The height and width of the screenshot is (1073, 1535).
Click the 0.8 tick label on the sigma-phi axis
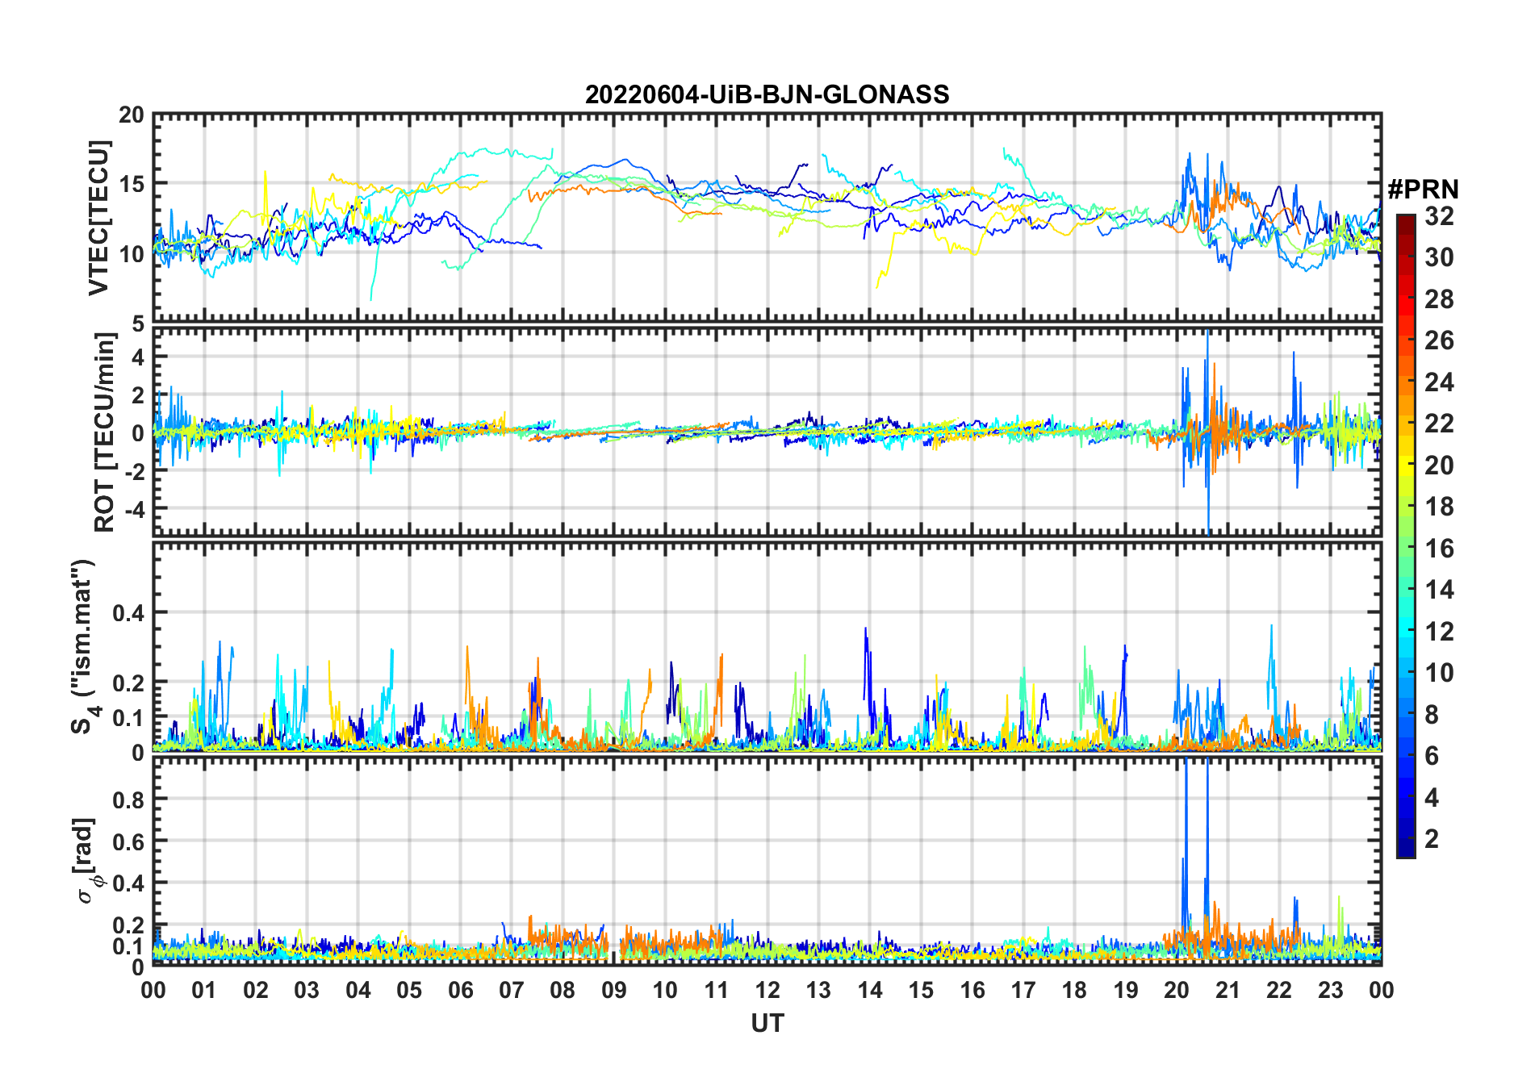(x=128, y=800)
